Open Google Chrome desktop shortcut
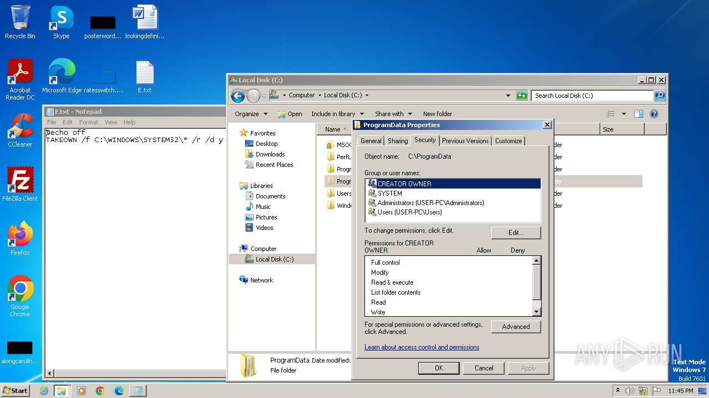Screen dimensions: 709x398 point(20,296)
